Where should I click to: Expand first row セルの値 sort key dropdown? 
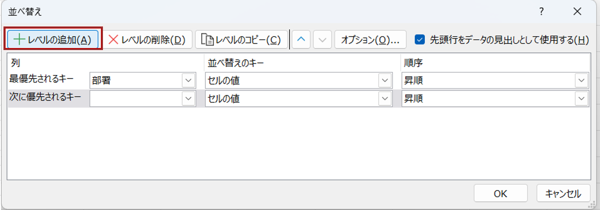[385, 80]
